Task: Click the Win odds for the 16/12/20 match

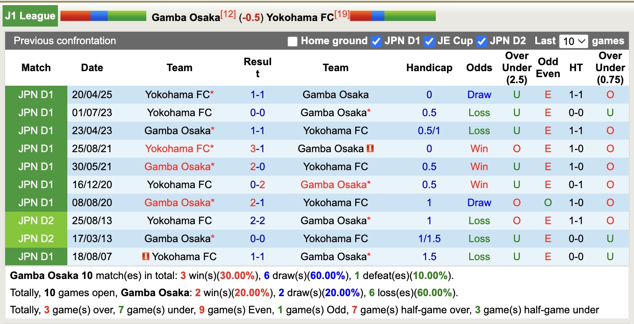Action: (x=479, y=184)
